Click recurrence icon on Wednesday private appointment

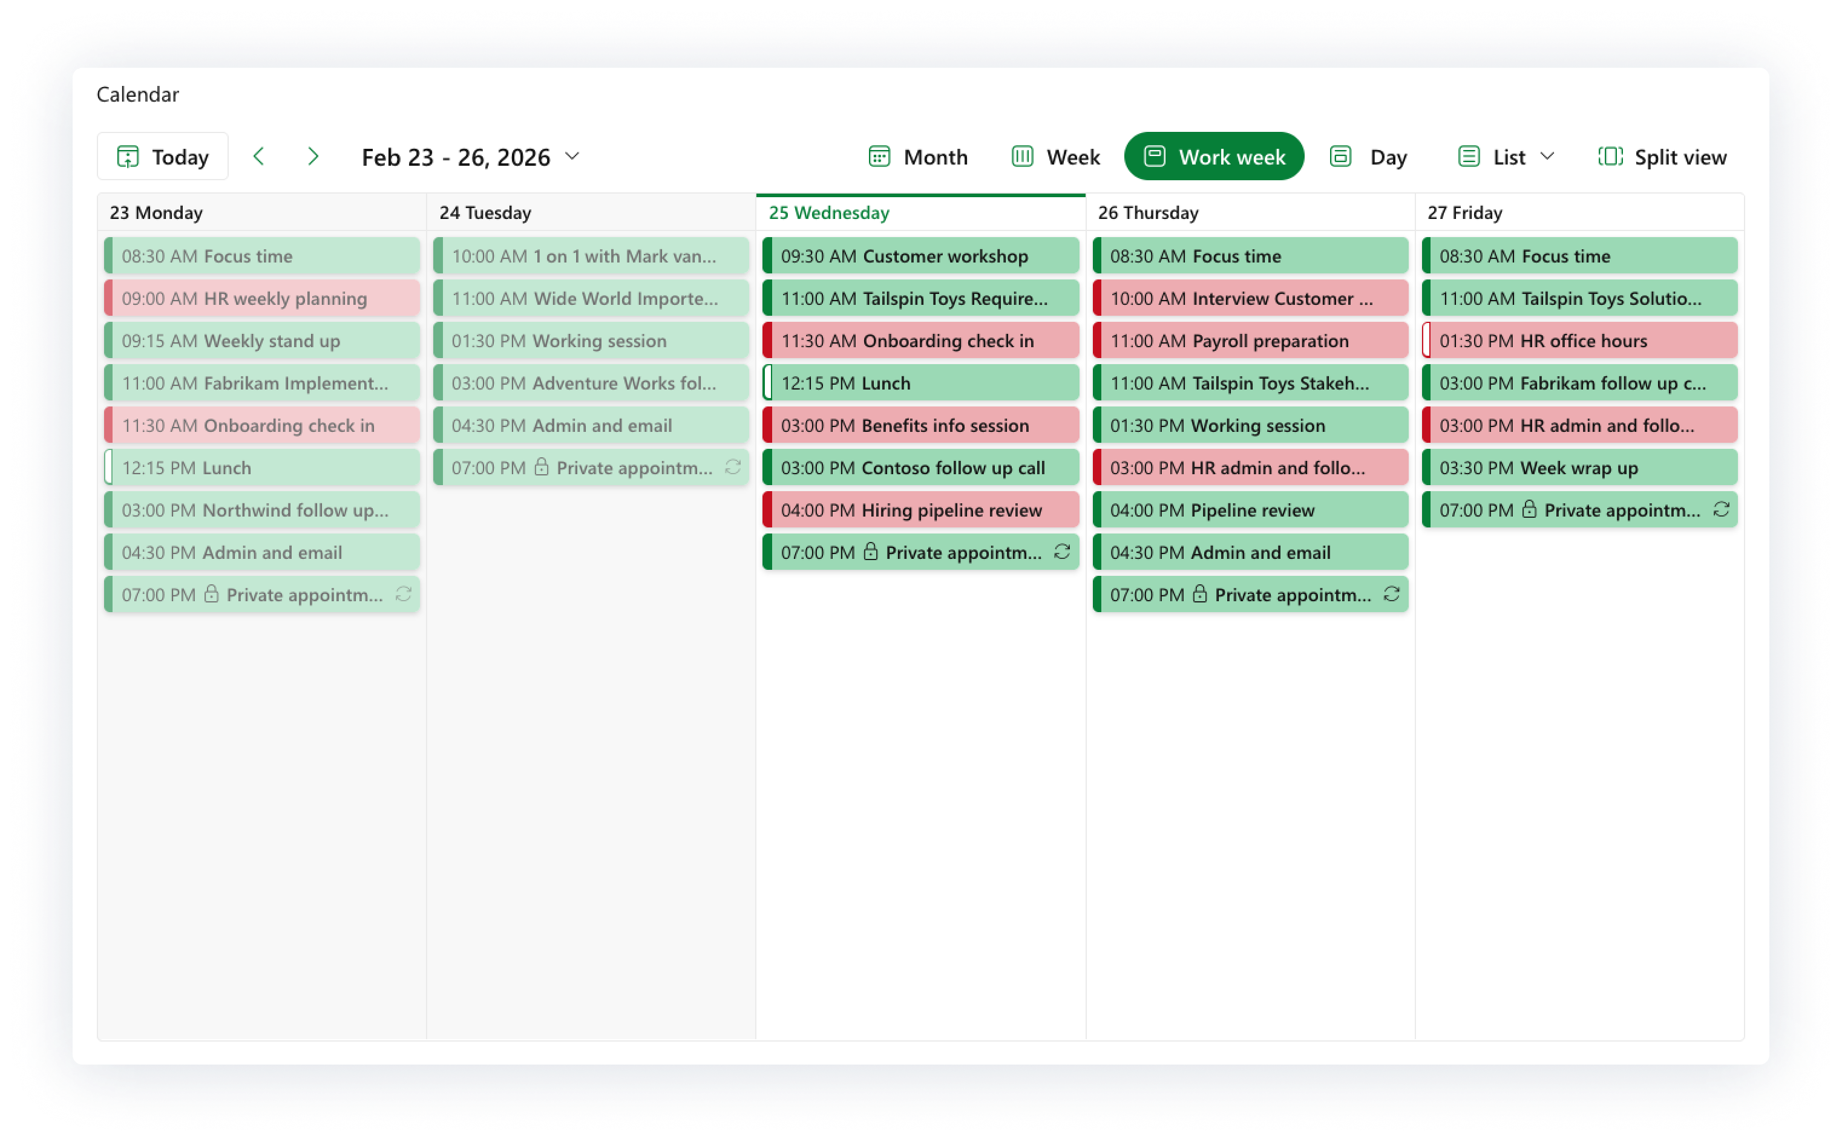[x=1061, y=552]
